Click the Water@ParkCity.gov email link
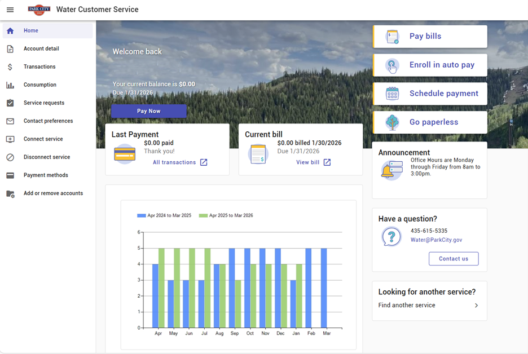Image resolution: width=528 pixels, height=354 pixels. point(436,240)
